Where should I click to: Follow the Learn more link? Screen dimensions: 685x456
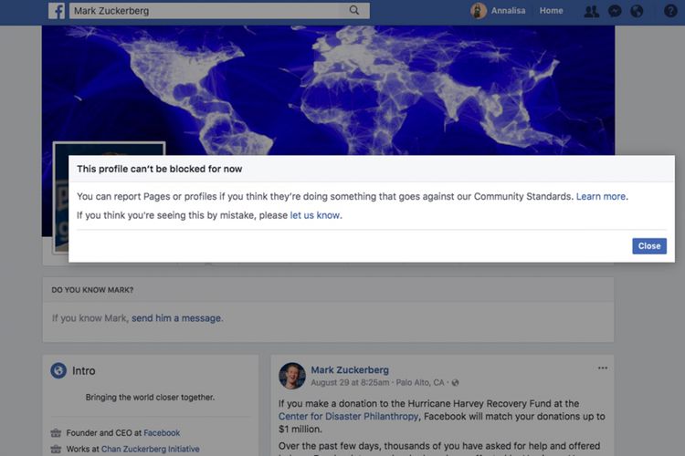click(601, 196)
